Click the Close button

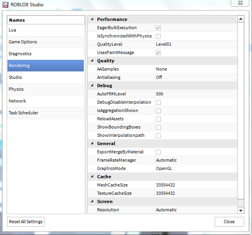tap(229, 222)
